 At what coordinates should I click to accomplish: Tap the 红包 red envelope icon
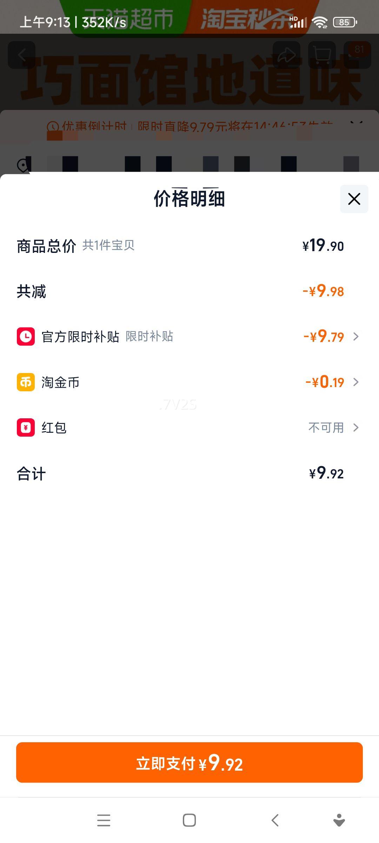(26, 427)
